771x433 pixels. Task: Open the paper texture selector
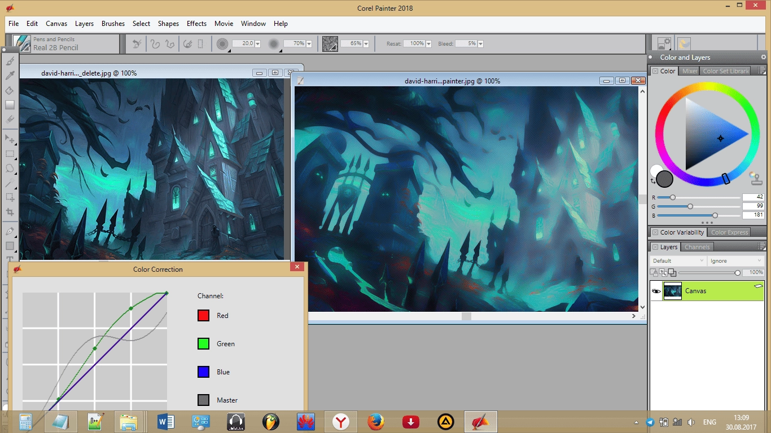(330, 43)
